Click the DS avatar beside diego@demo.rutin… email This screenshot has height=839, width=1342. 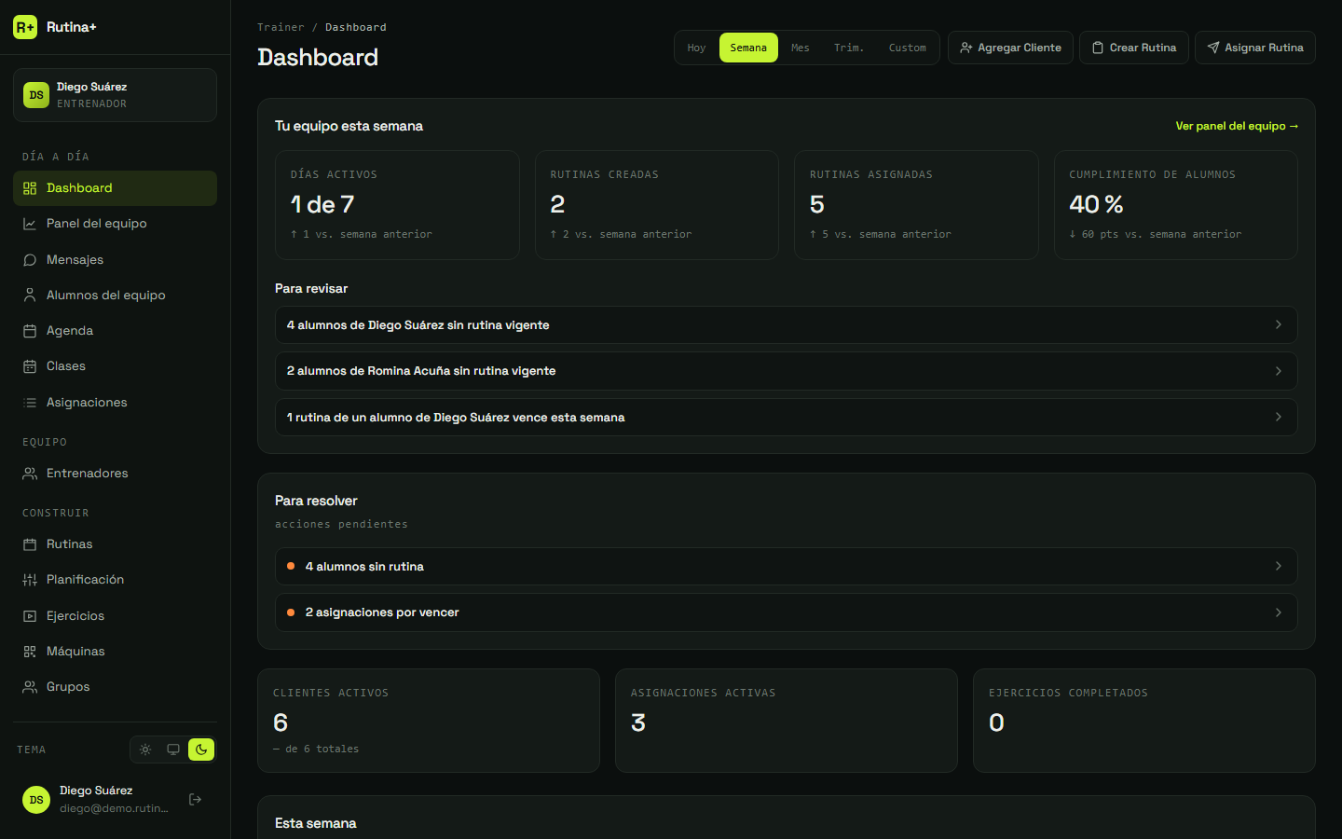tap(36, 800)
